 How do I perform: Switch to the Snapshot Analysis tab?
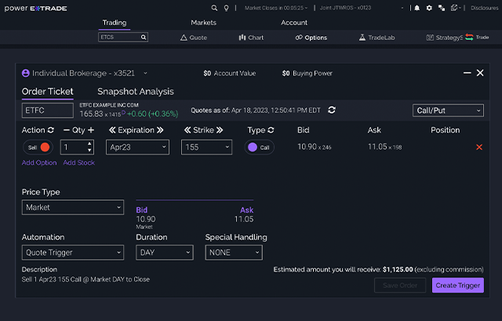[x=135, y=92]
